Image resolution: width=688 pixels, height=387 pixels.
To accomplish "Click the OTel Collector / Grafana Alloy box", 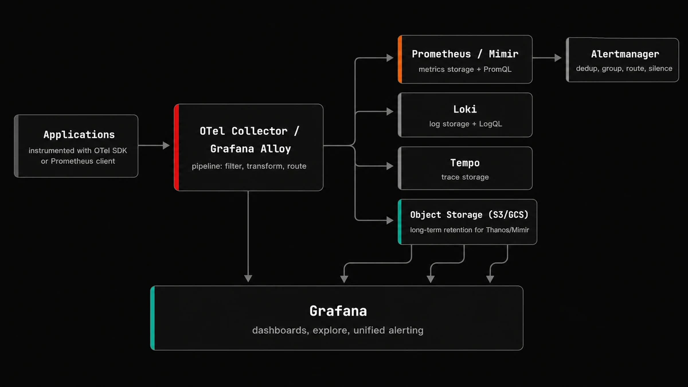I will (249, 147).
